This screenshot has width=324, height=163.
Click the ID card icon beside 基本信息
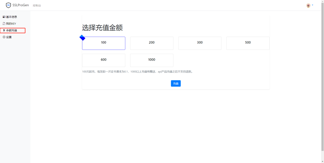pos(4,17)
